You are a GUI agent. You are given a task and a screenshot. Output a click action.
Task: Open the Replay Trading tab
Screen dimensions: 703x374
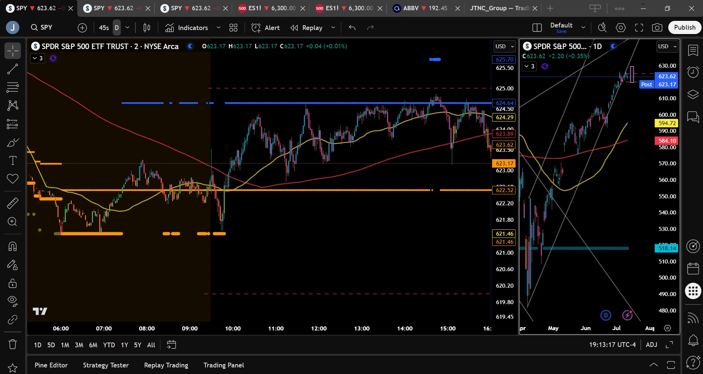(x=166, y=365)
